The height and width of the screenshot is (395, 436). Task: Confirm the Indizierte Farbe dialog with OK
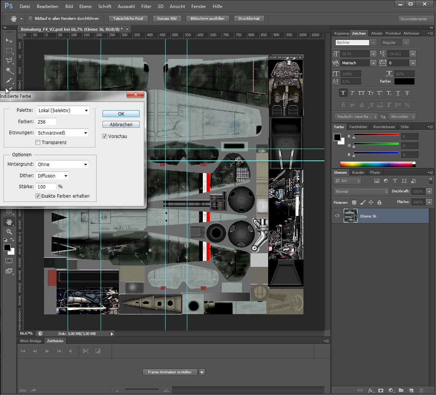tap(121, 114)
